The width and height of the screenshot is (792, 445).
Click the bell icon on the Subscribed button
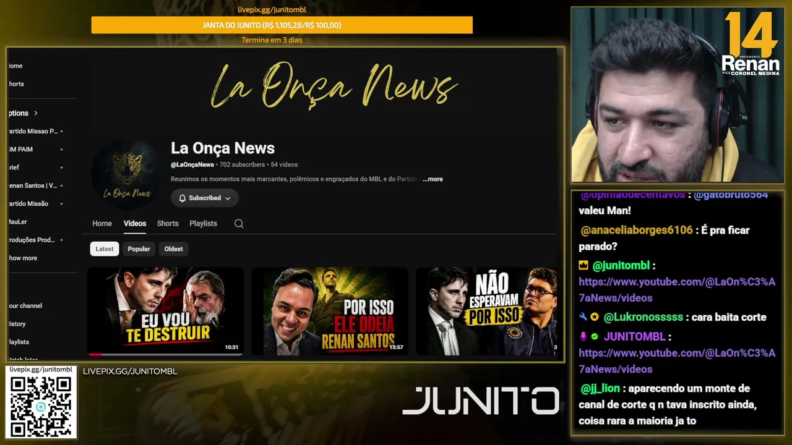183,198
